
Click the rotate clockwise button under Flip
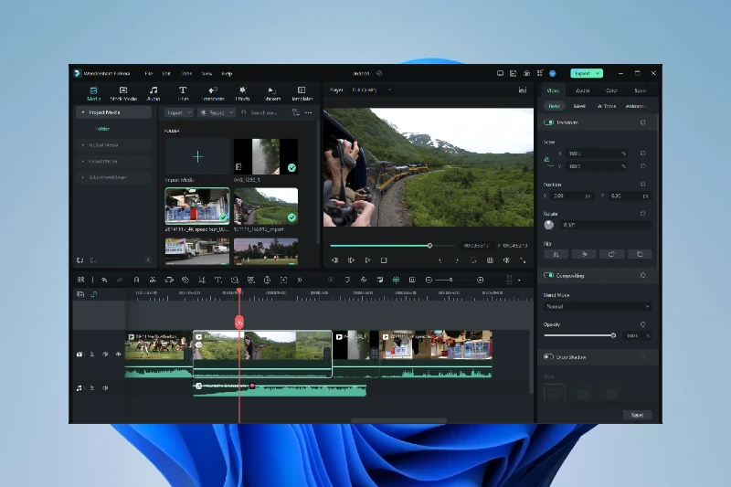click(611, 254)
